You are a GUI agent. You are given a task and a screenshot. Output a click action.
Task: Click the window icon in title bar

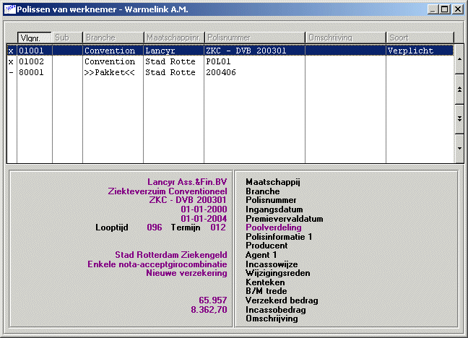9,9
